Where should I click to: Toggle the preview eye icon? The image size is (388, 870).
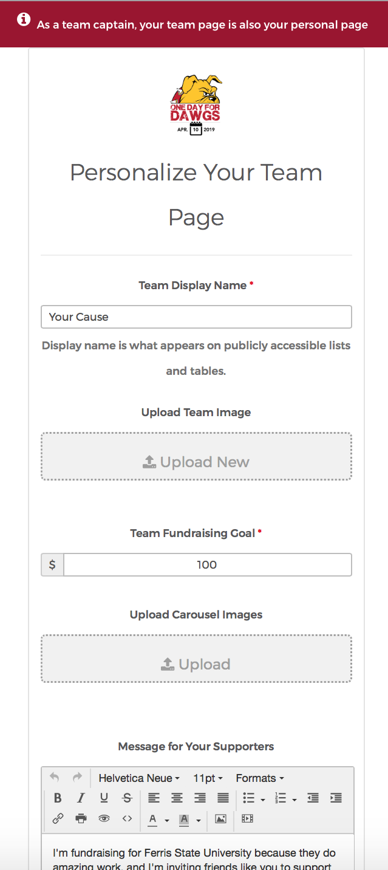point(104,818)
